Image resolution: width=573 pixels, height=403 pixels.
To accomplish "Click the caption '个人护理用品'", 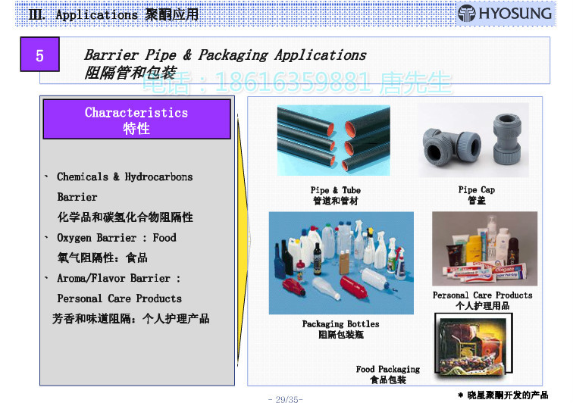I will (x=482, y=305).
